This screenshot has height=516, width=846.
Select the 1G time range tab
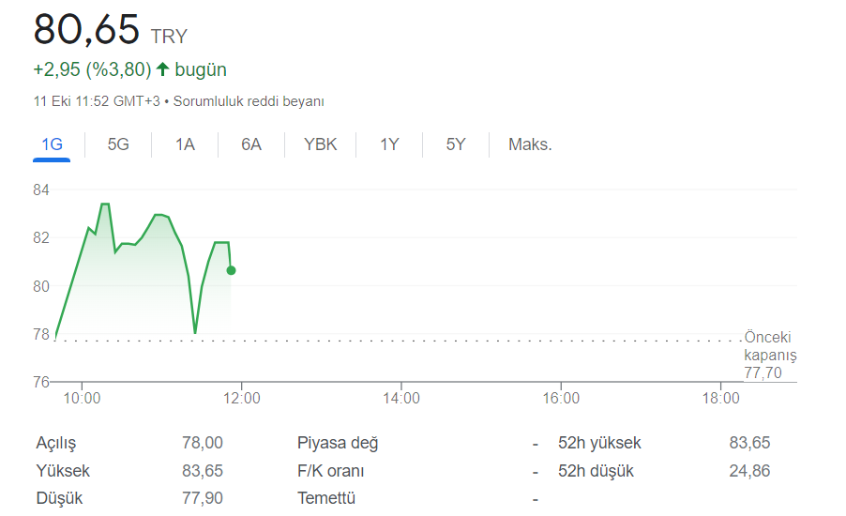tap(52, 144)
